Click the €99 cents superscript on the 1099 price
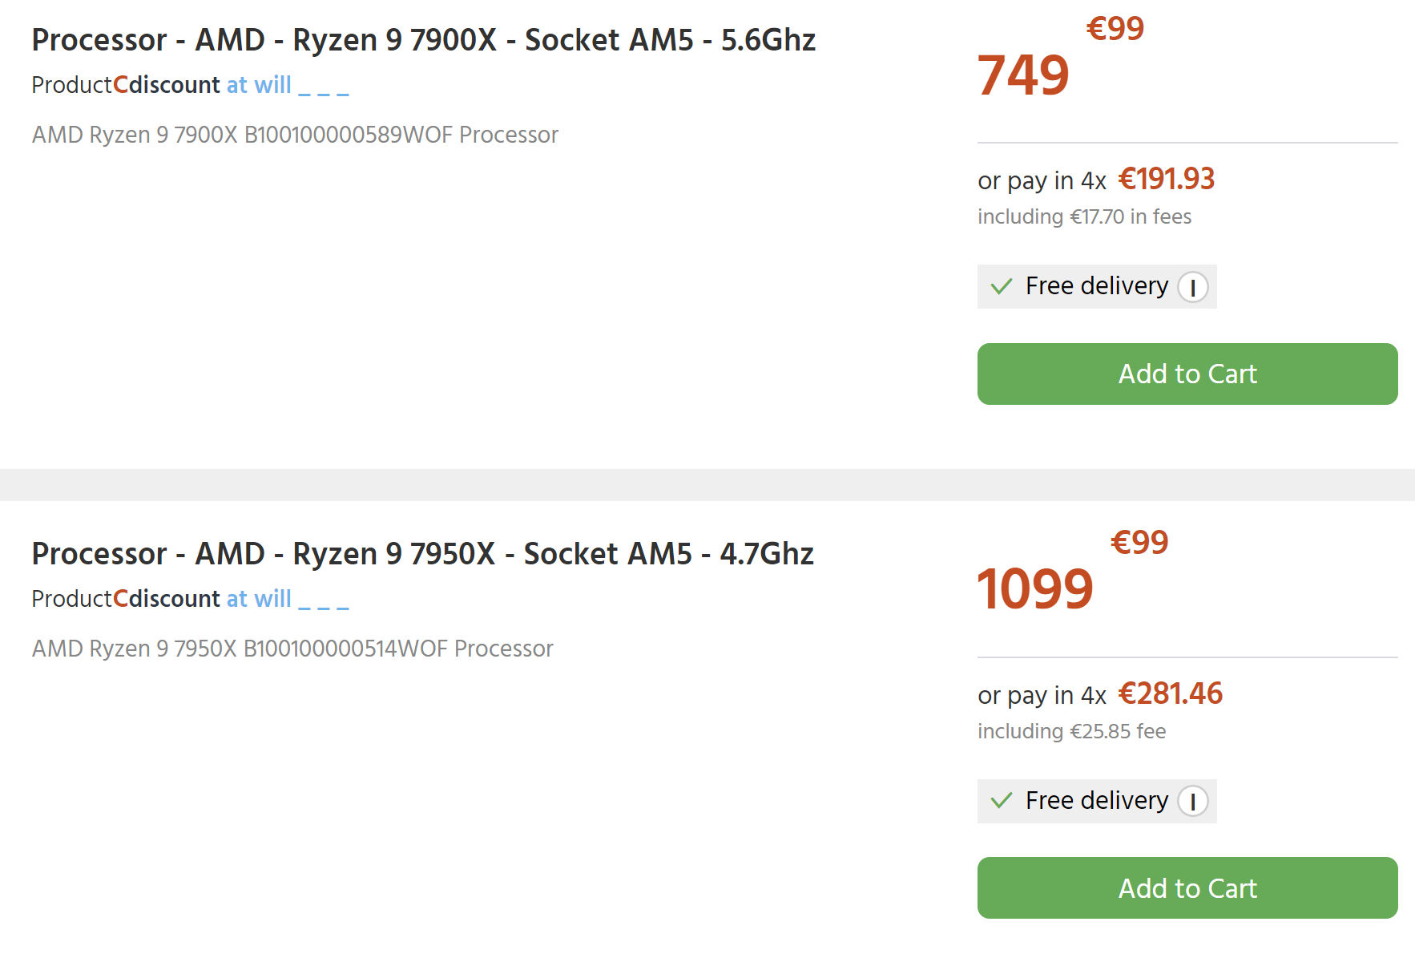 [1140, 543]
